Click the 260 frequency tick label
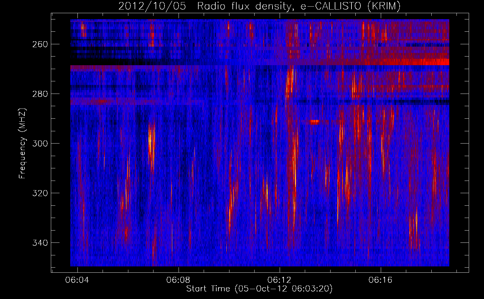The width and height of the screenshot is (484, 299). click(x=40, y=44)
